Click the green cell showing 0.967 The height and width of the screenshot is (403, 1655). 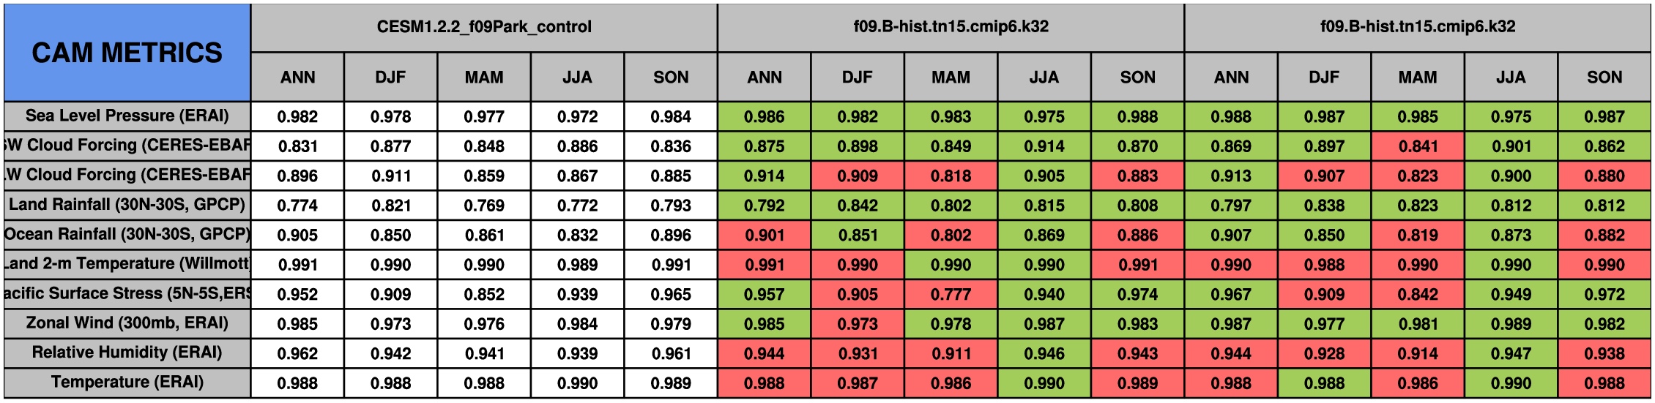1231,295
